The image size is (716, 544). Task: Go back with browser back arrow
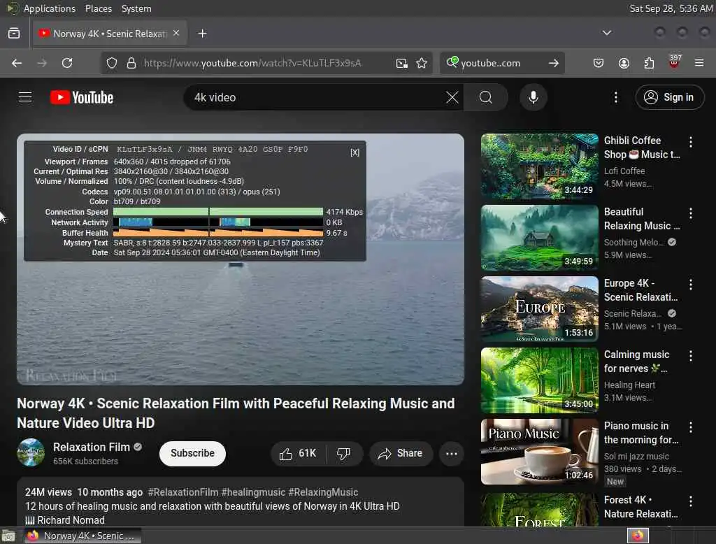tap(17, 63)
